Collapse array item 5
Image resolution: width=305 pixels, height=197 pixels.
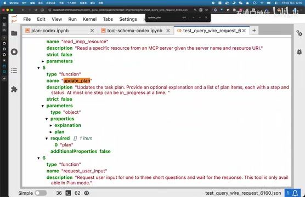[38, 68]
